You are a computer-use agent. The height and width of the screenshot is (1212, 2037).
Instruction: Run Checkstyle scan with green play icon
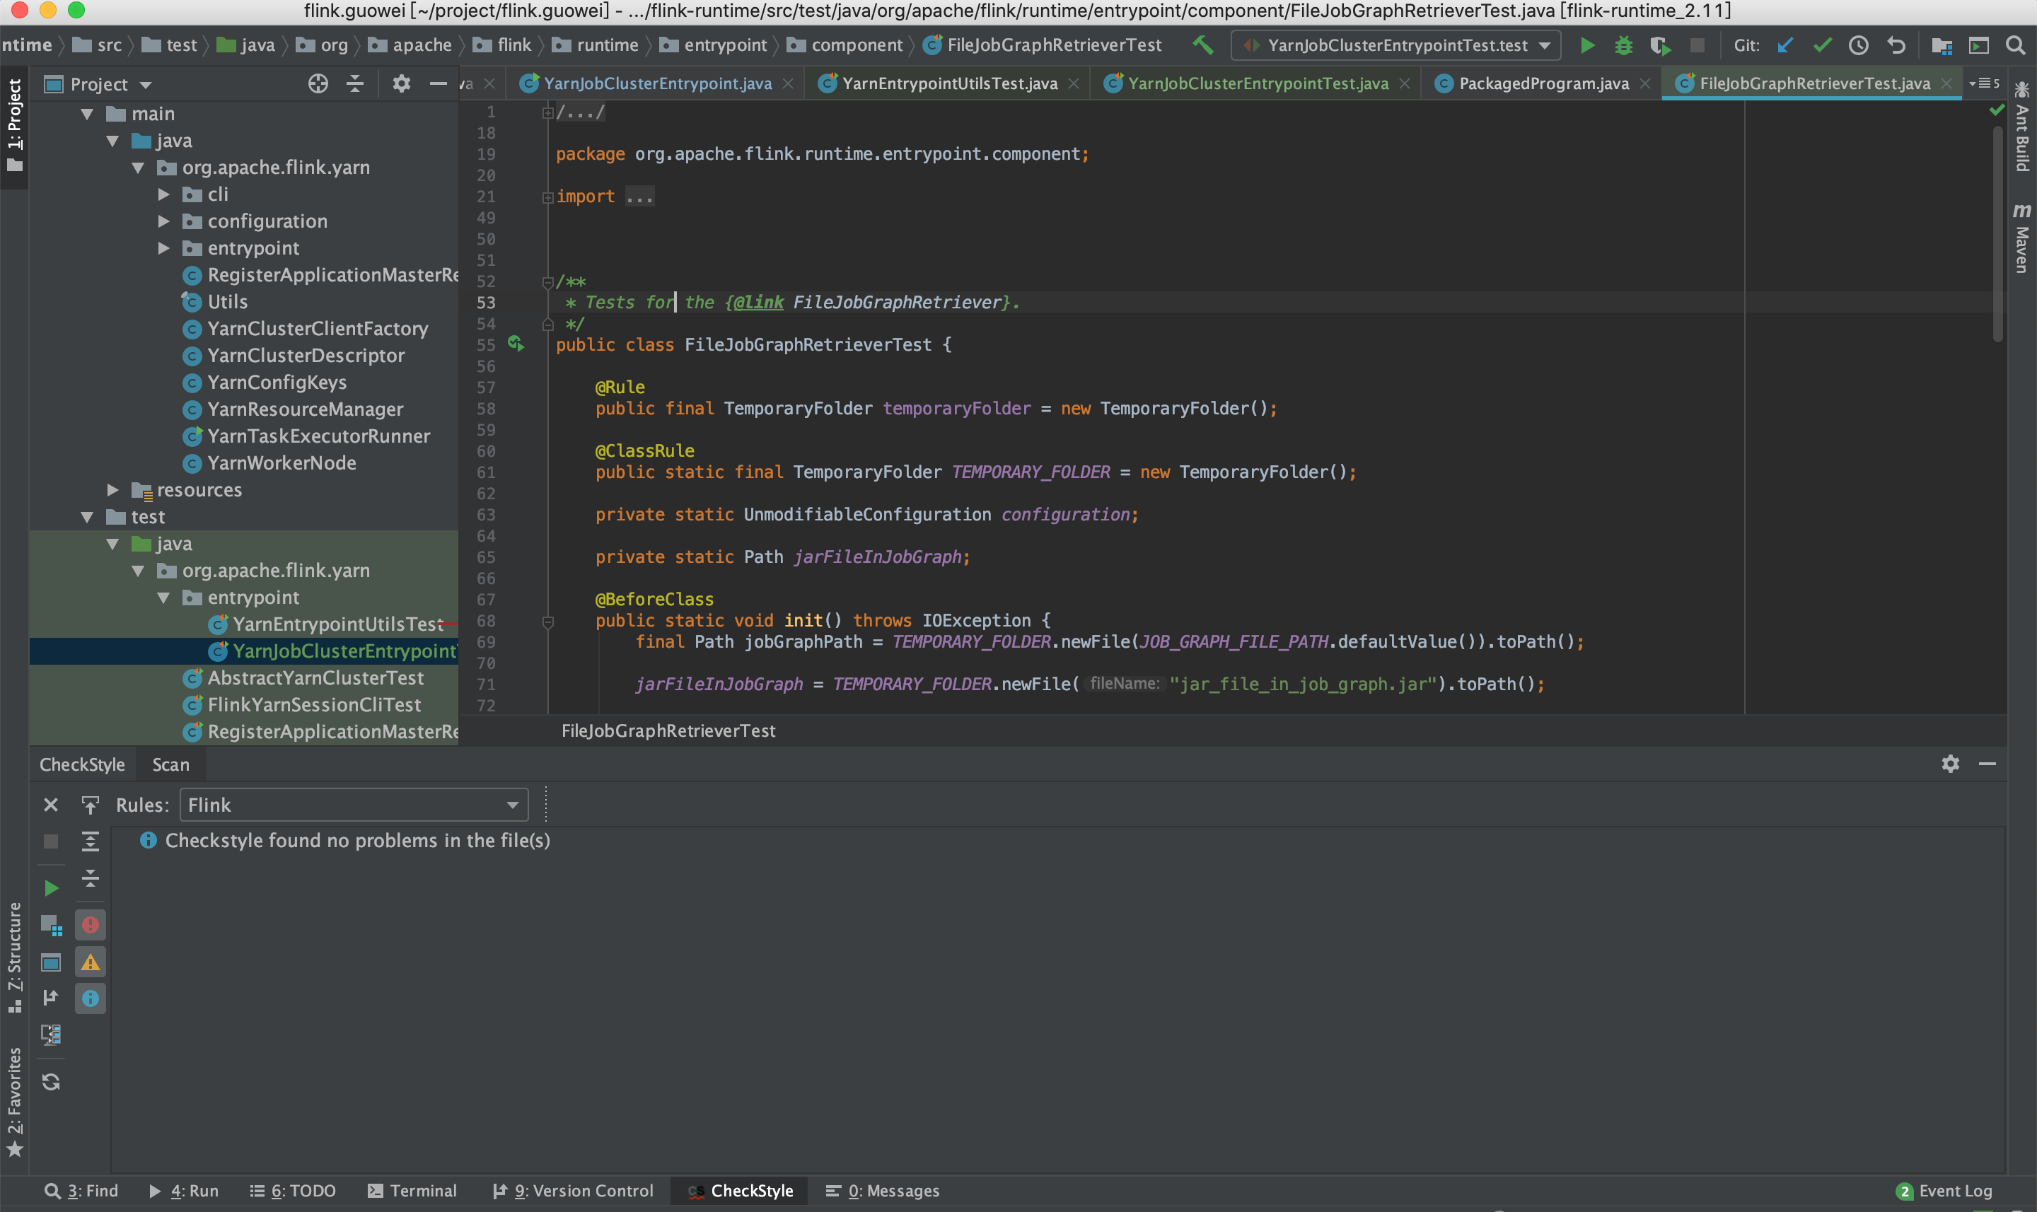click(x=51, y=887)
